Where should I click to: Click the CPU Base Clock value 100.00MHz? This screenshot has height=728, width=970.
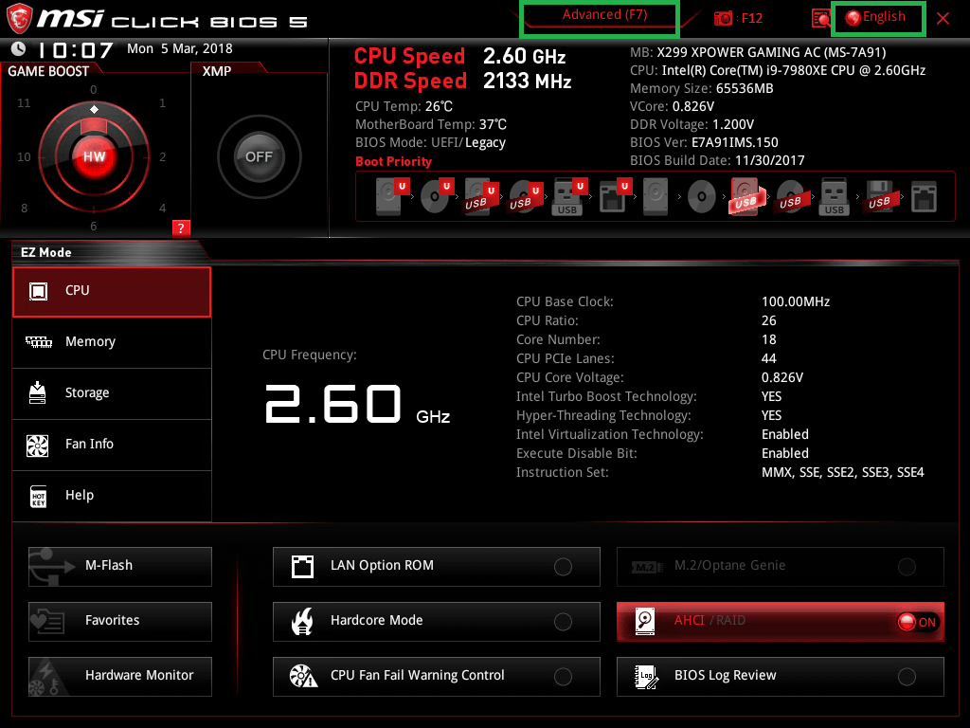(796, 301)
